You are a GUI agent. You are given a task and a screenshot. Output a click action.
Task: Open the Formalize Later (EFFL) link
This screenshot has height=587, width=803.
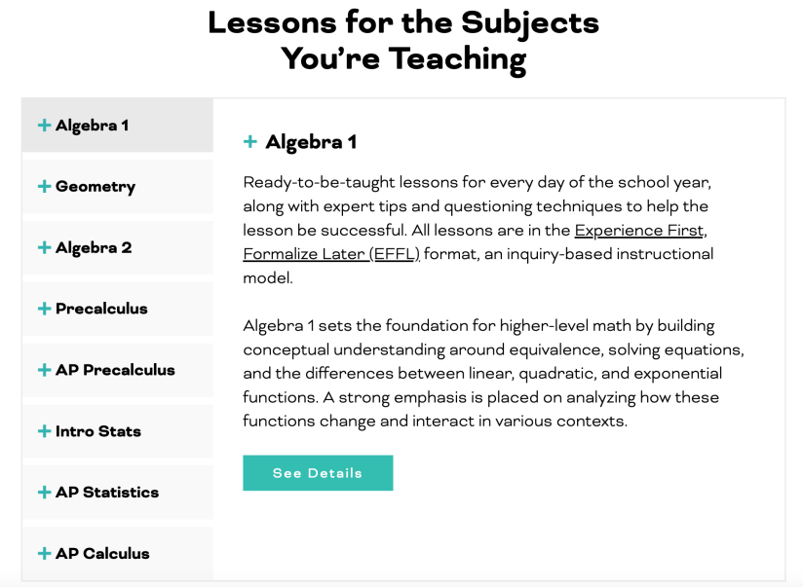[x=331, y=254]
